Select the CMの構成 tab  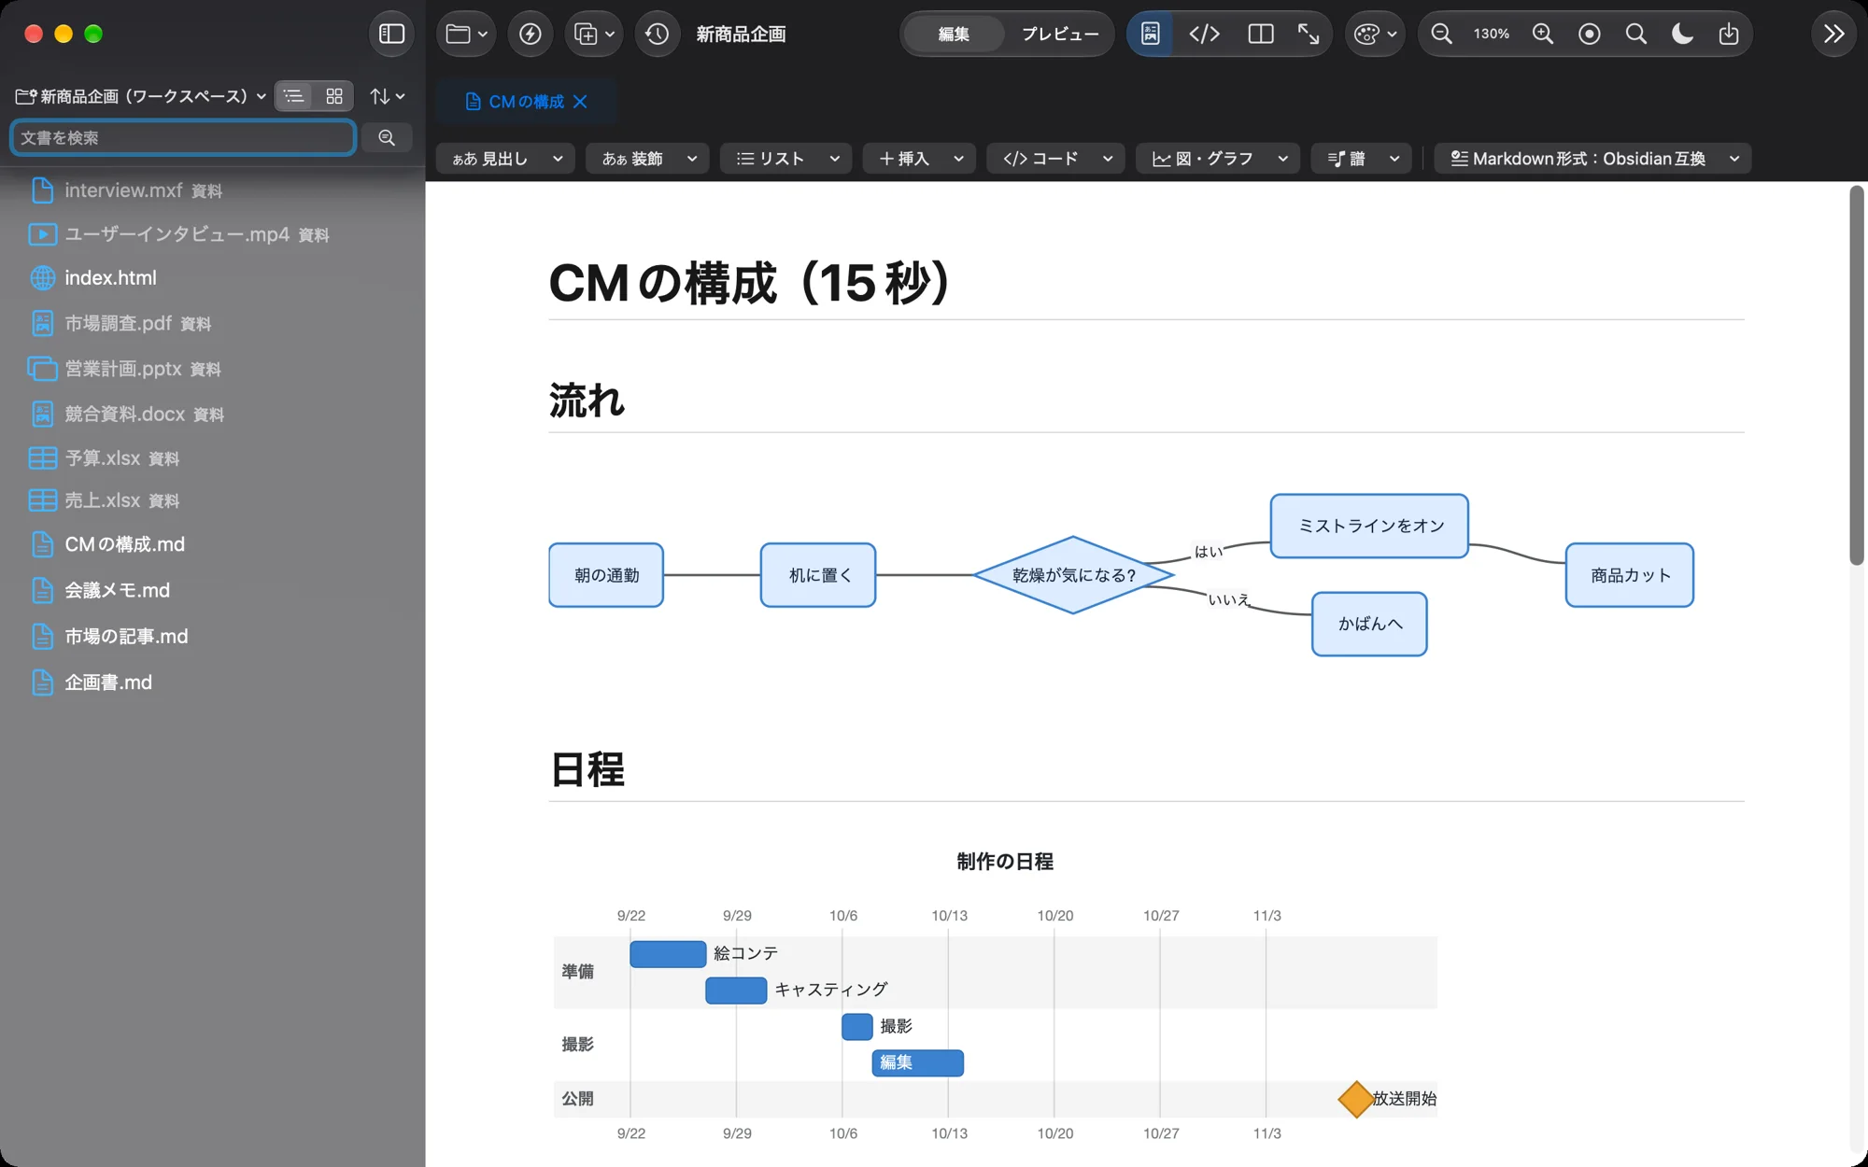click(527, 102)
